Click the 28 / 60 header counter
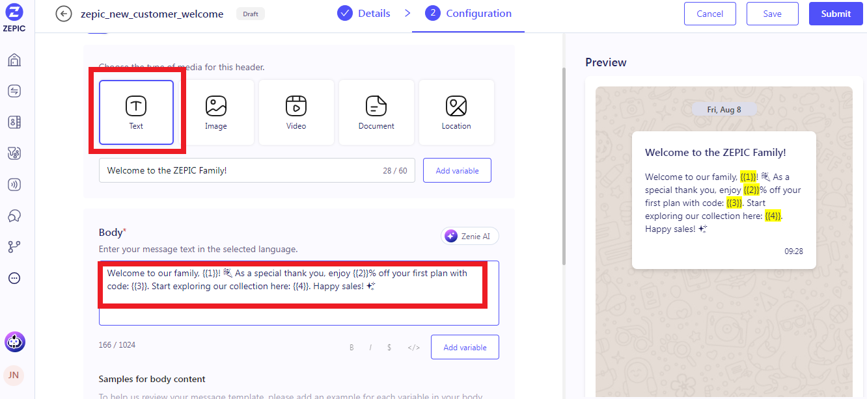The image size is (867, 399). coord(395,171)
